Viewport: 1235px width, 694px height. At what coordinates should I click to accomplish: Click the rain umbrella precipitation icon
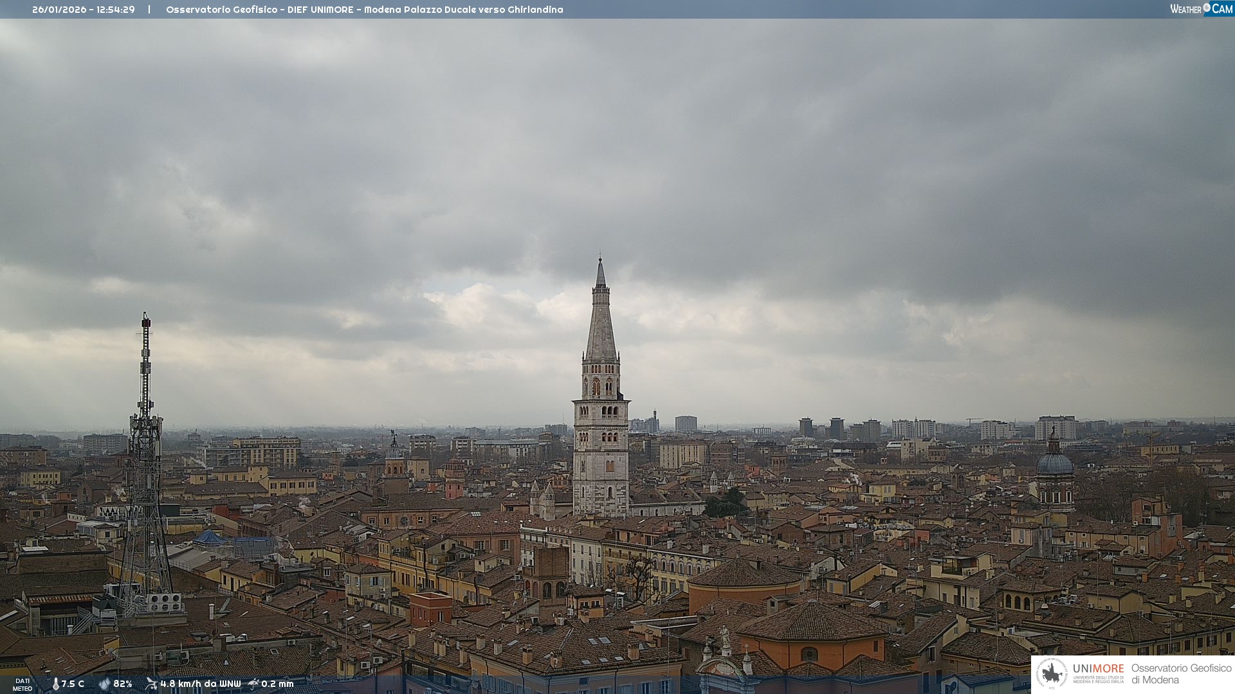click(x=253, y=684)
